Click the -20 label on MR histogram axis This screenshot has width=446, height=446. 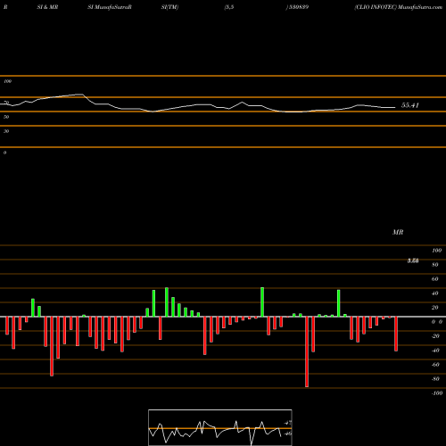(x=435, y=336)
